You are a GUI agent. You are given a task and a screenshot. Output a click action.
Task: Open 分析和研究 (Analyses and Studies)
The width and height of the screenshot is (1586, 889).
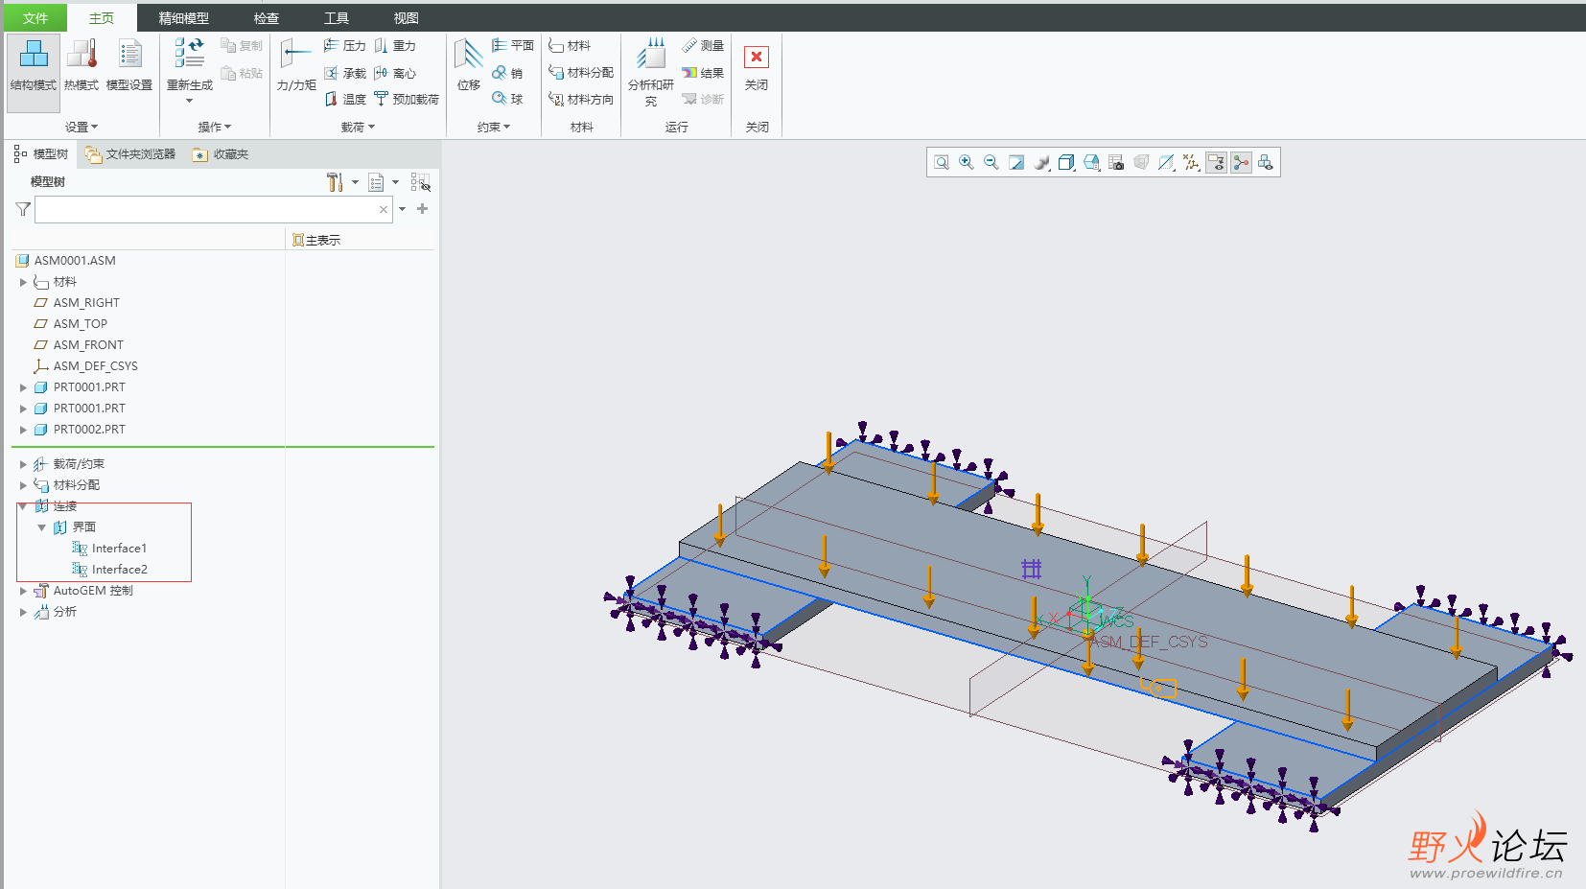(x=651, y=67)
